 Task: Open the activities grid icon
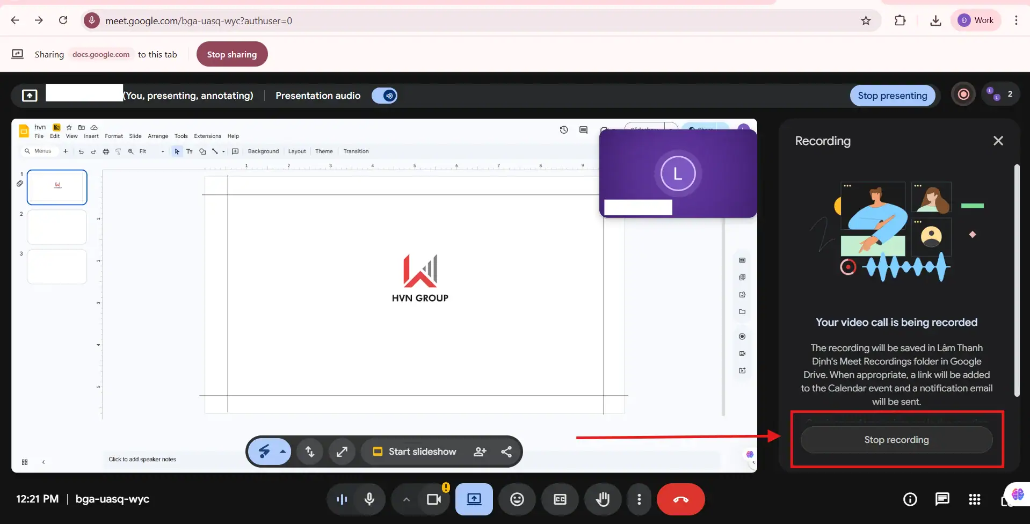tap(974, 499)
